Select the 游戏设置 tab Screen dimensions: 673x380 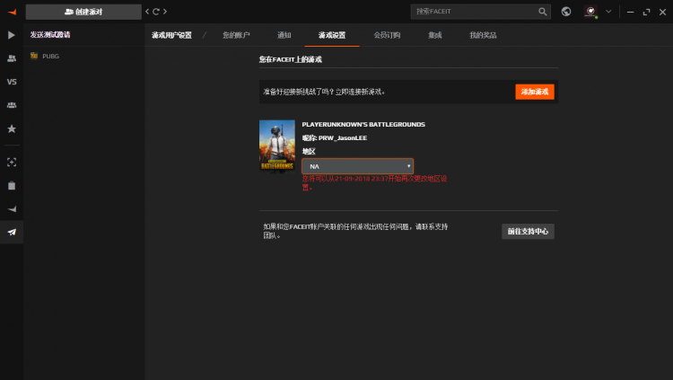[332, 35]
